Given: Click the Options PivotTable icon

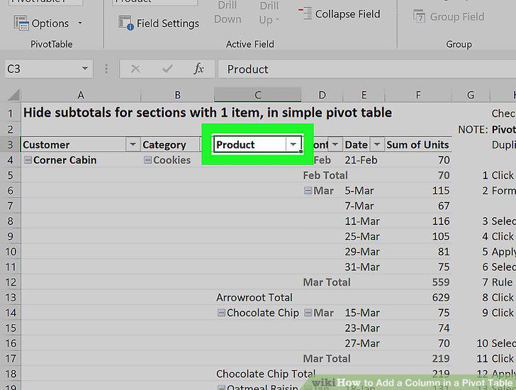Looking at the screenshot, I should (21, 23).
